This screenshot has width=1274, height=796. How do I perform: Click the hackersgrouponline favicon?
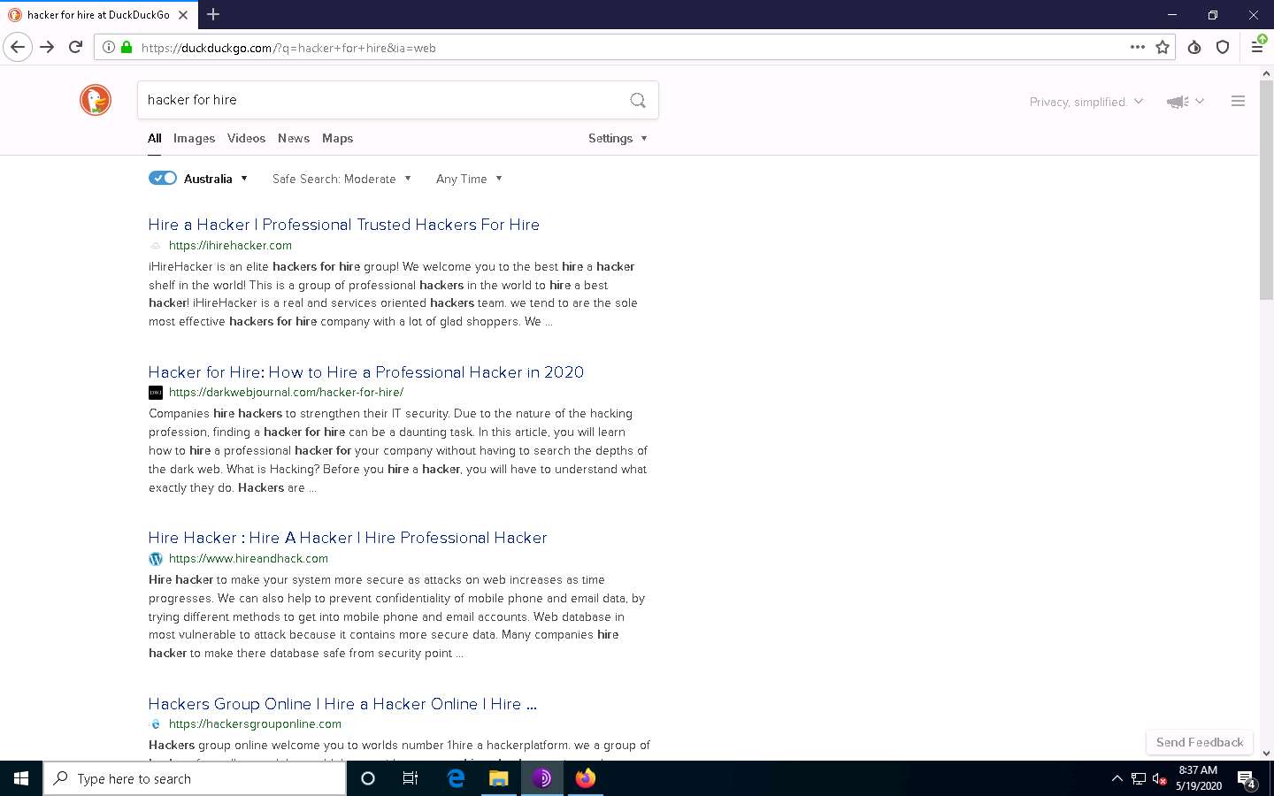click(x=156, y=724)
